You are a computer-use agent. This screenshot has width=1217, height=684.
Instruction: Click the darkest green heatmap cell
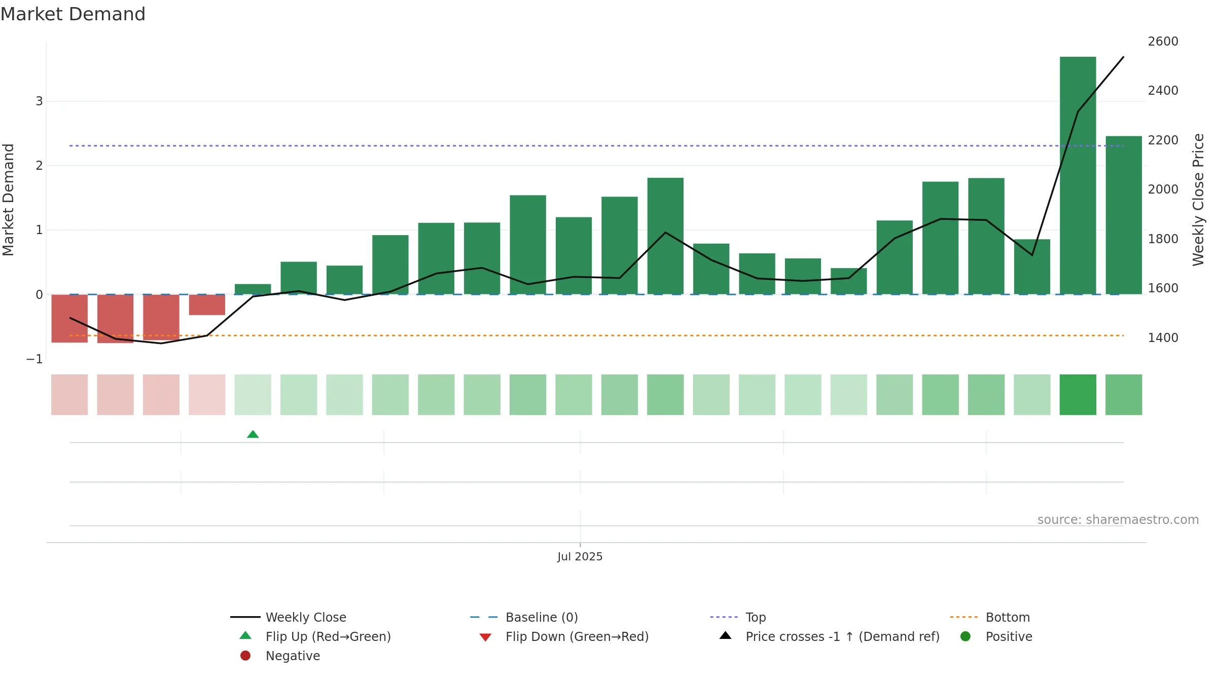(1078, 395)
